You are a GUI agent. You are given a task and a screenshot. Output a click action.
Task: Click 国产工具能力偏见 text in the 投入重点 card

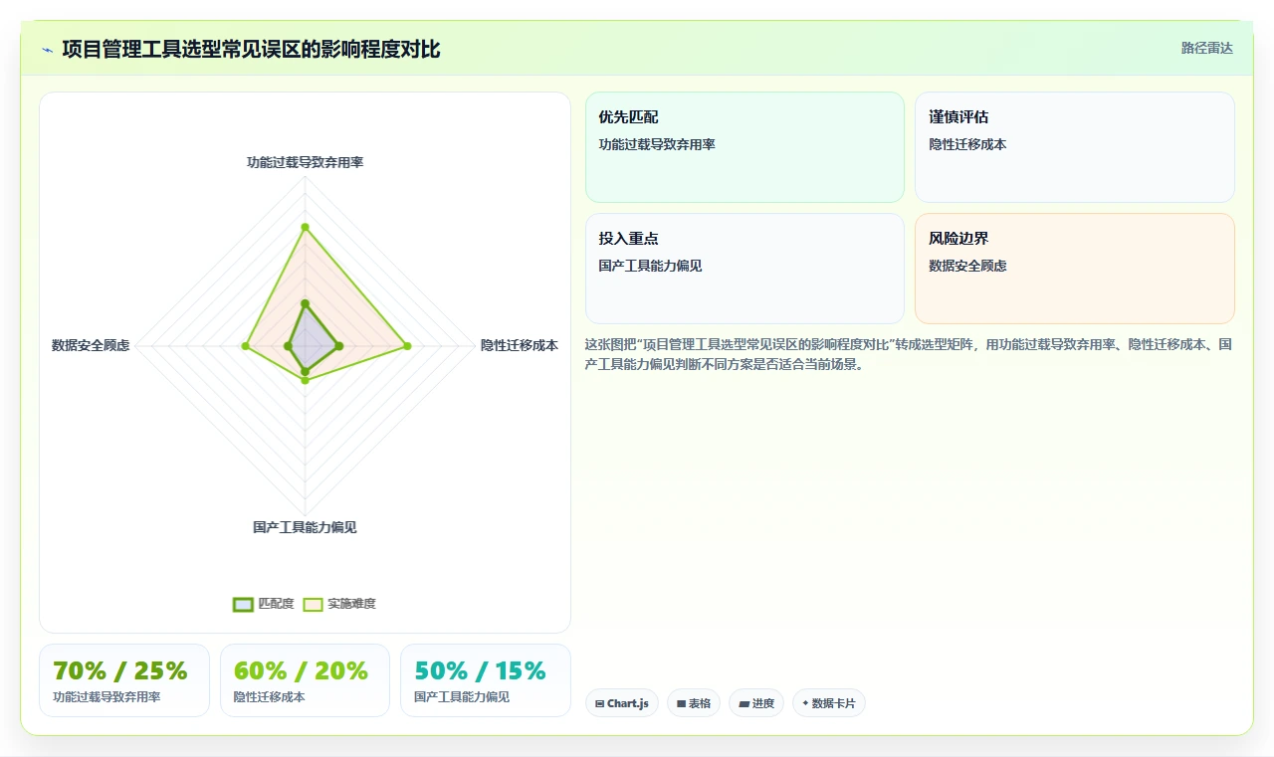pos(650,266)
